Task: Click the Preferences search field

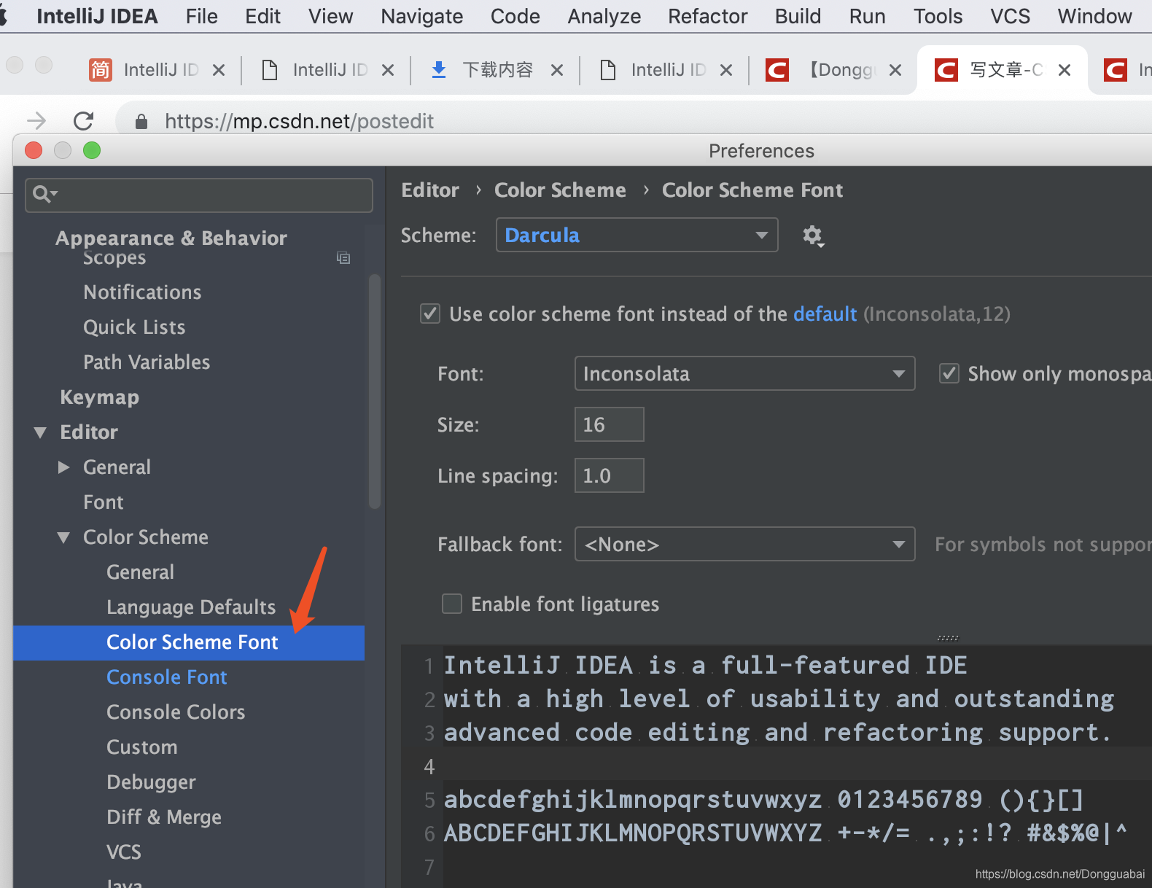Action: 198,195
